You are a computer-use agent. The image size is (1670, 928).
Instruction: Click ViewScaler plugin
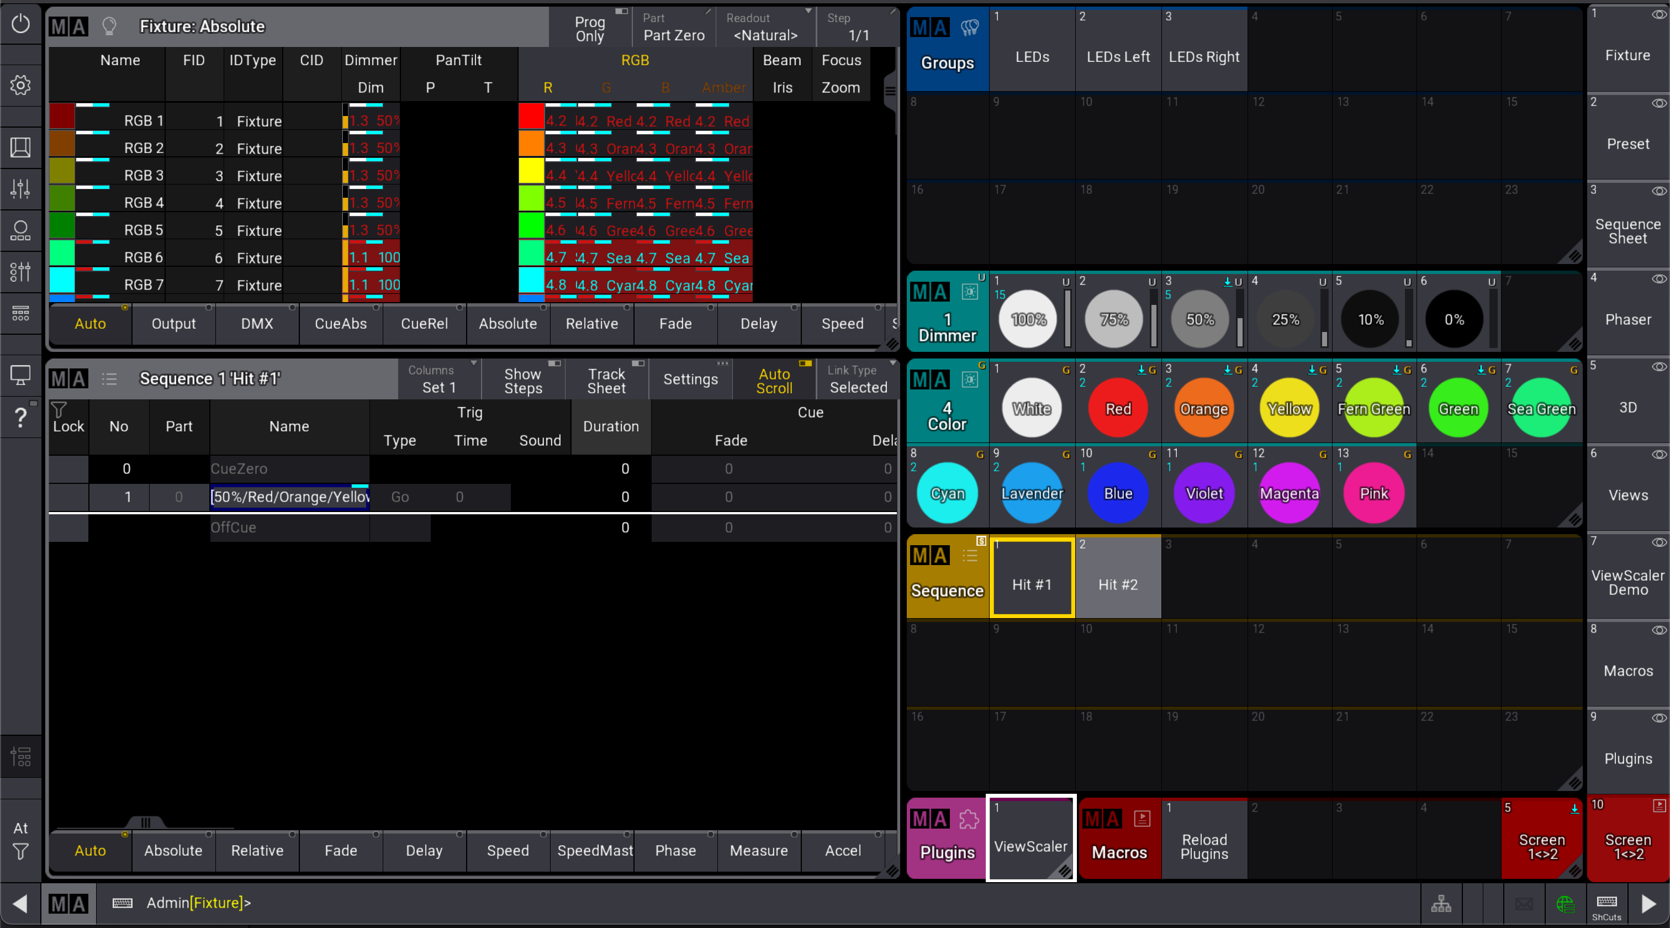[x=1031, y=839]
